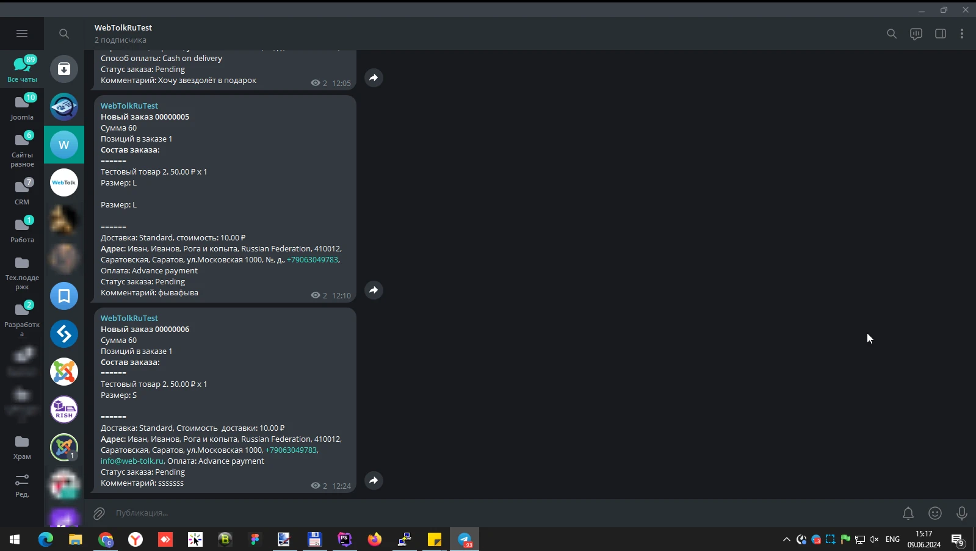
Task: Open the Archived chats item
Action: 64,69
